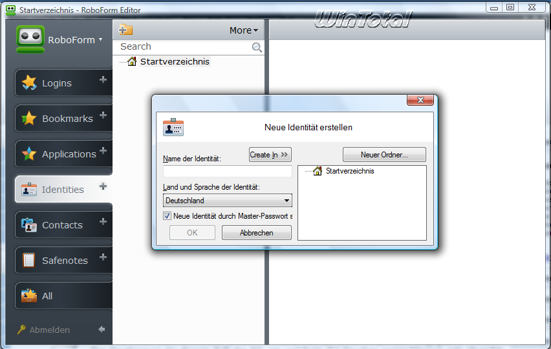Click the house icon beside main Startverzeichnis
551x349 pixels.
132,61
